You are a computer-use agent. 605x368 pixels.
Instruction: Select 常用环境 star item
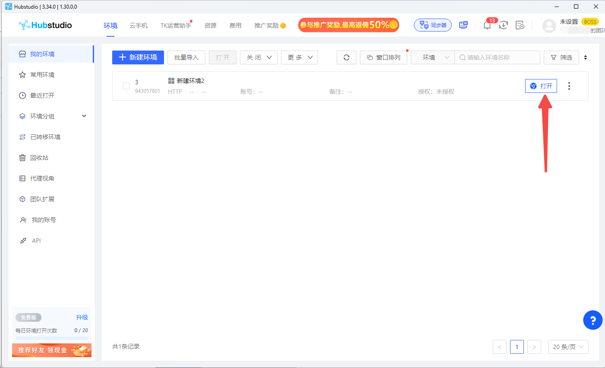coord(51,75)
